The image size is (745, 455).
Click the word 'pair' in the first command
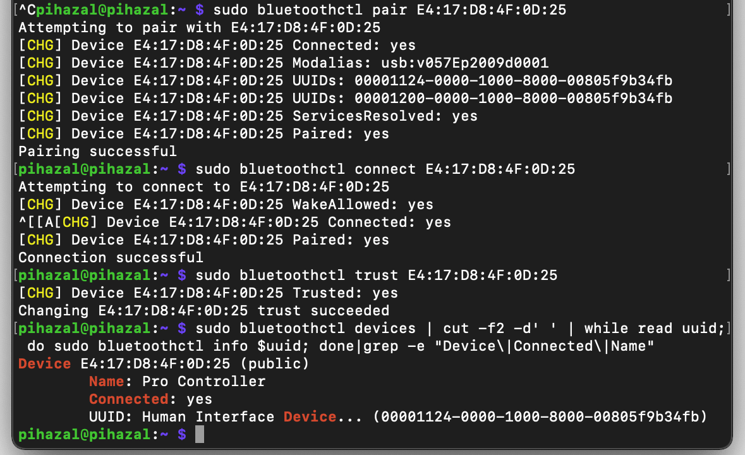click(x=372, y=10)
